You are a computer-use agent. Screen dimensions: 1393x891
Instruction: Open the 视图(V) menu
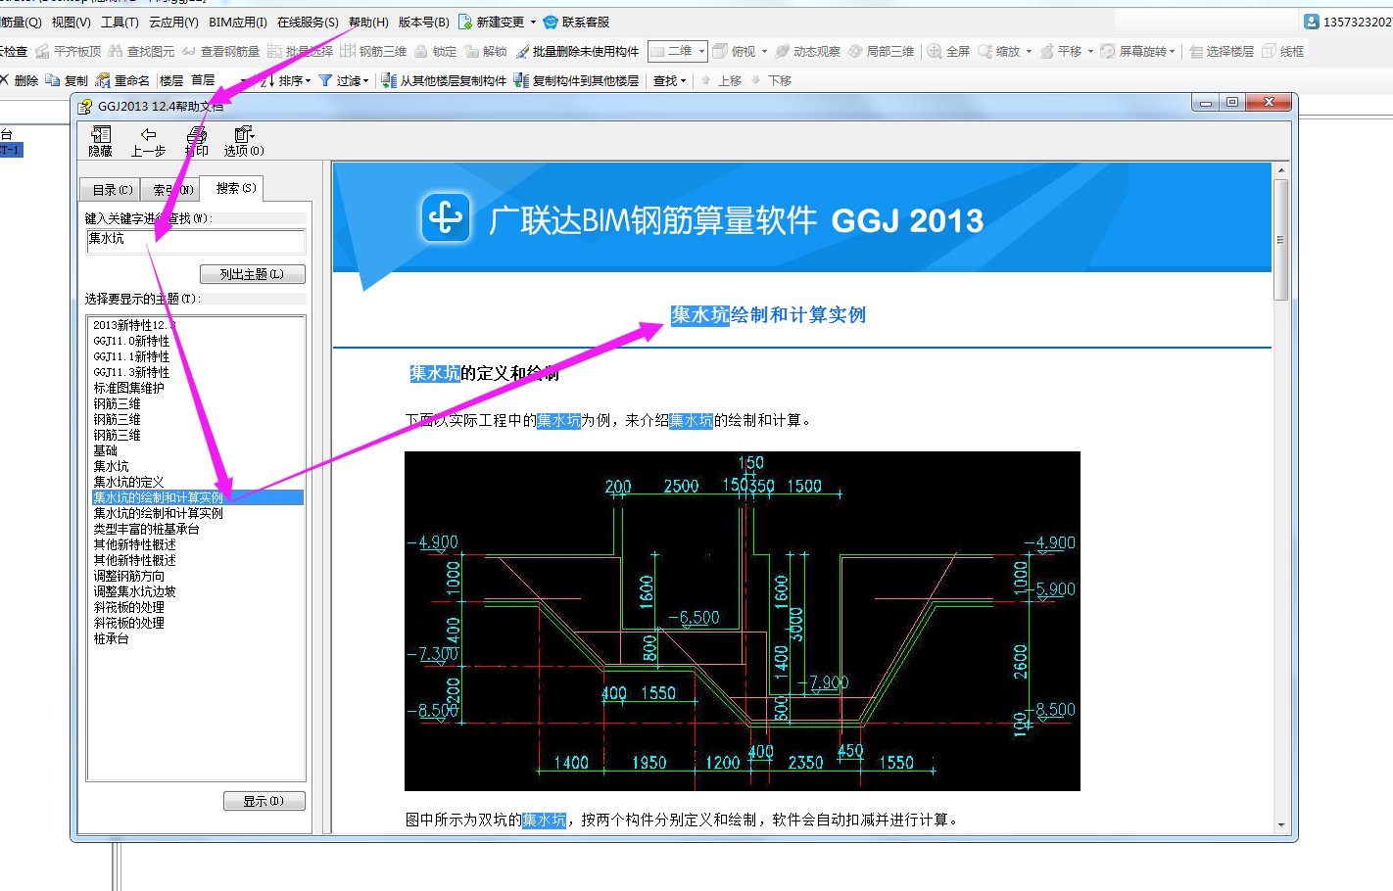click(71, 22)
